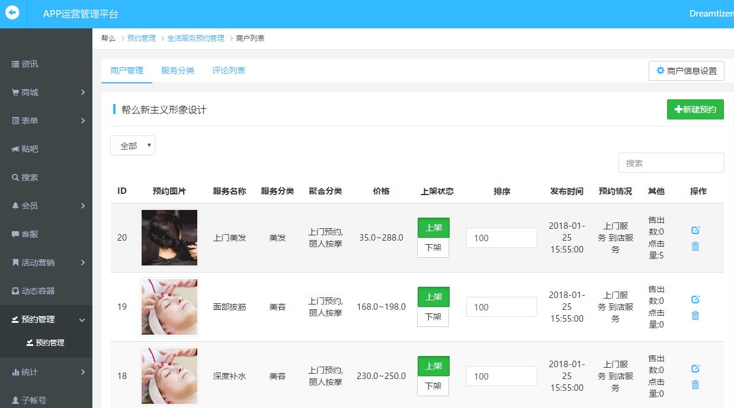
Task: Click edit icon for 面部拔筋 row
Action: 695,299
